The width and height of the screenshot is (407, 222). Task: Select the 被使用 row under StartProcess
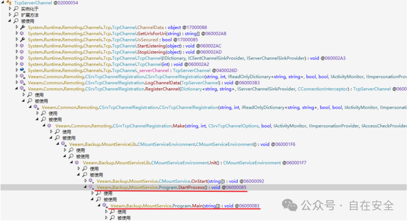110,199
